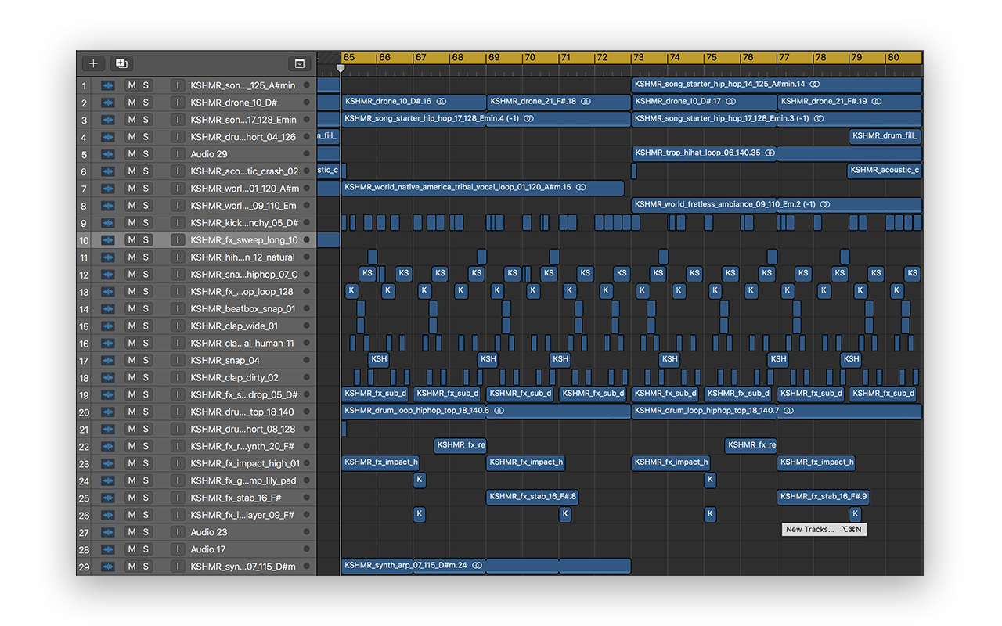Mute the KSHMR_beatbox_snap_01 track
This screenshot has height=626, width=1002.
click(x=132, y=309)
